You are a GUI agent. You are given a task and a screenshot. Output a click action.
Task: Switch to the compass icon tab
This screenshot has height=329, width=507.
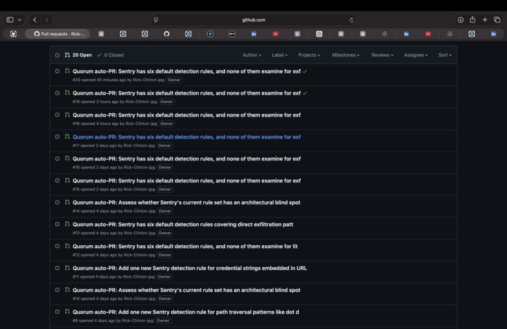(384, 34)
